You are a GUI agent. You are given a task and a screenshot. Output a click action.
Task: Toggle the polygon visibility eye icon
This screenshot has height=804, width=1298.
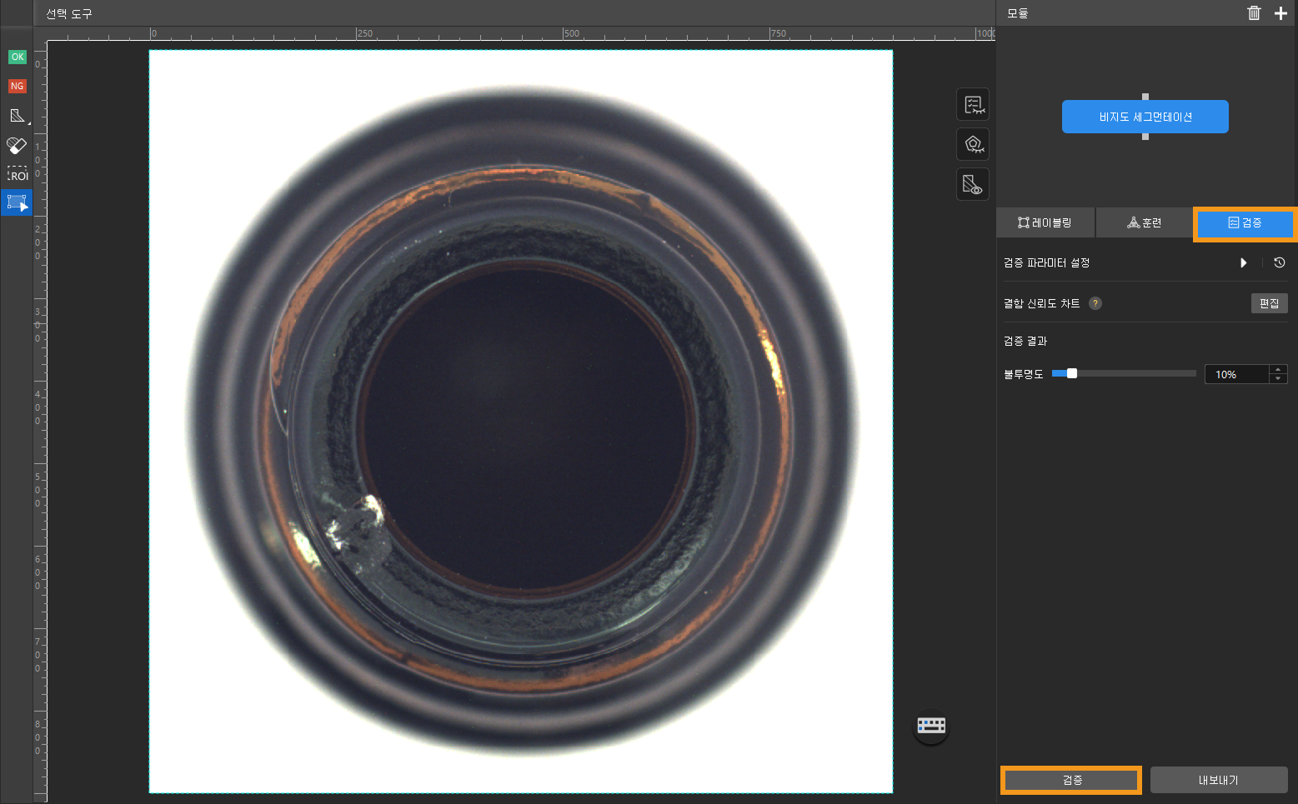973,144
